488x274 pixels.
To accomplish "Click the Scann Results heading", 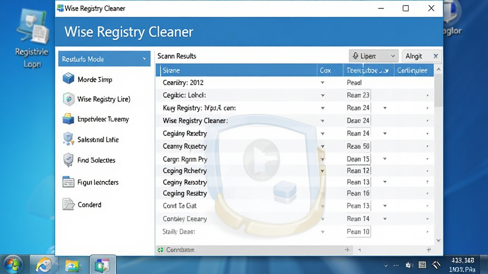I will coord(177,56).
